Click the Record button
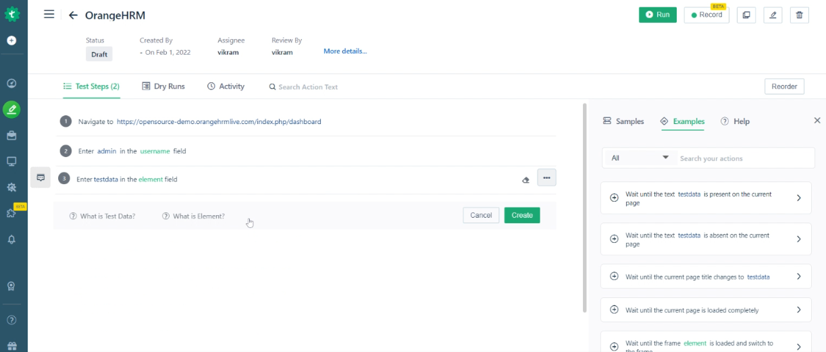Image resolution: width=826 pixels, height=352 pixels. 706,15
